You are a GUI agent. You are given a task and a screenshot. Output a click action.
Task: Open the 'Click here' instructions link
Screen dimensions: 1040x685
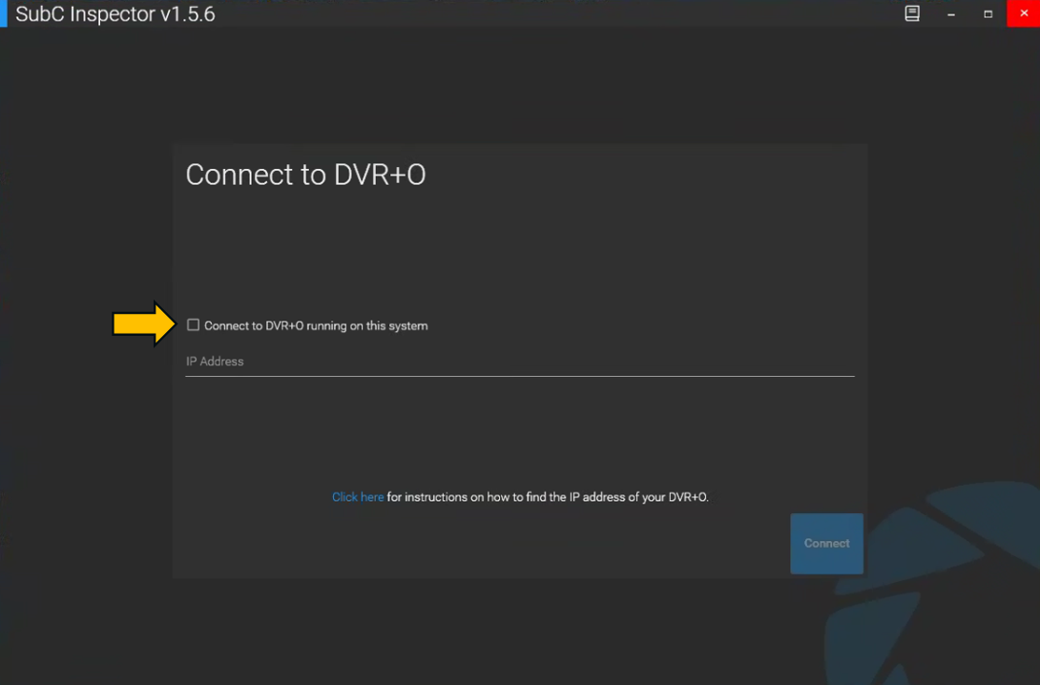(358, 497)
